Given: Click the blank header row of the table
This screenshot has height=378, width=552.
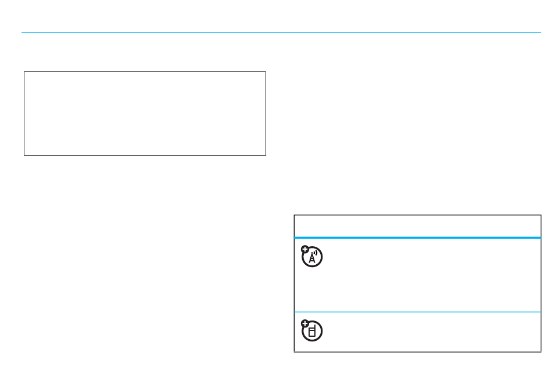Looking at the screenshot, I should pos(418,226).
